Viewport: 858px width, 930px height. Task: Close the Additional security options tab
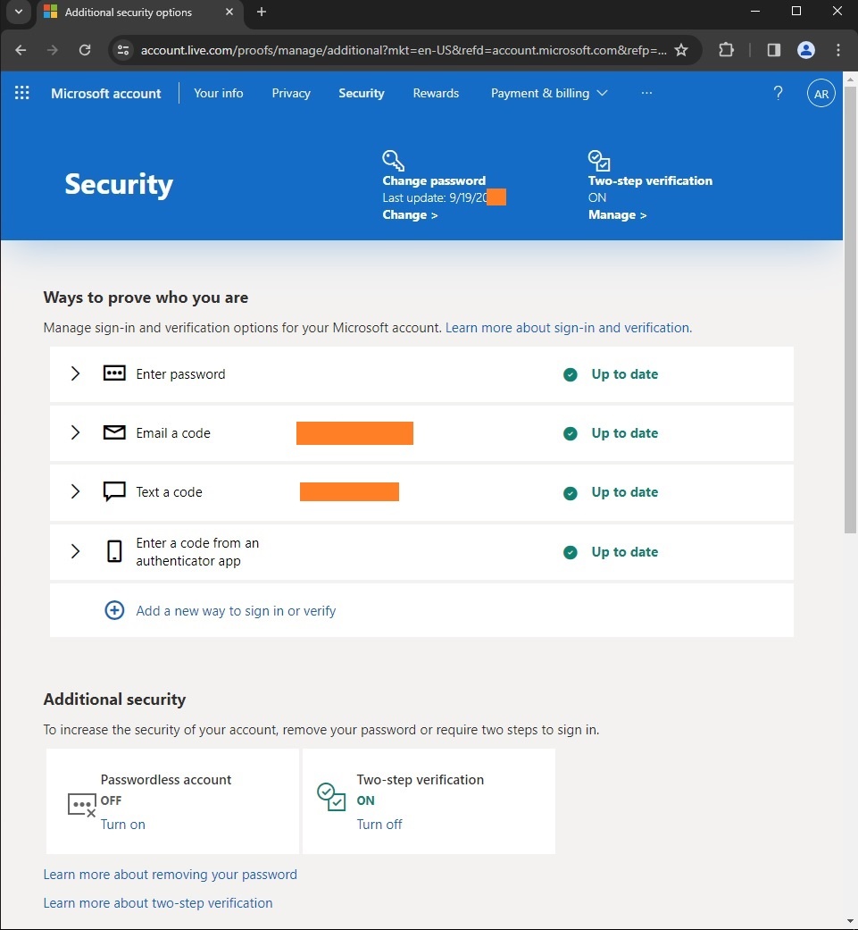[x=229, y=12]
